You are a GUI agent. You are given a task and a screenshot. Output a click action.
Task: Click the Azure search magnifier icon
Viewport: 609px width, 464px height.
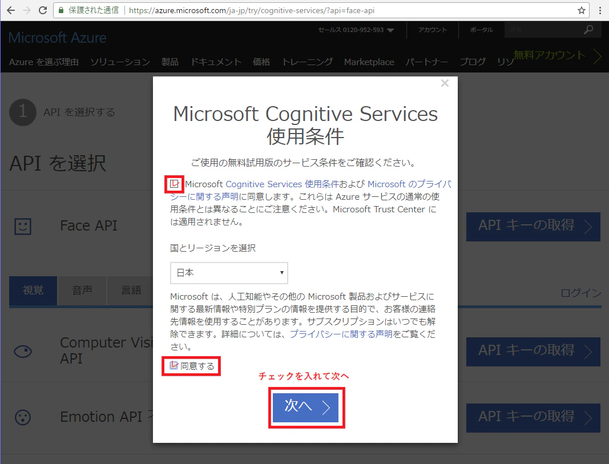pyautogui.click(x=588, y=30)
